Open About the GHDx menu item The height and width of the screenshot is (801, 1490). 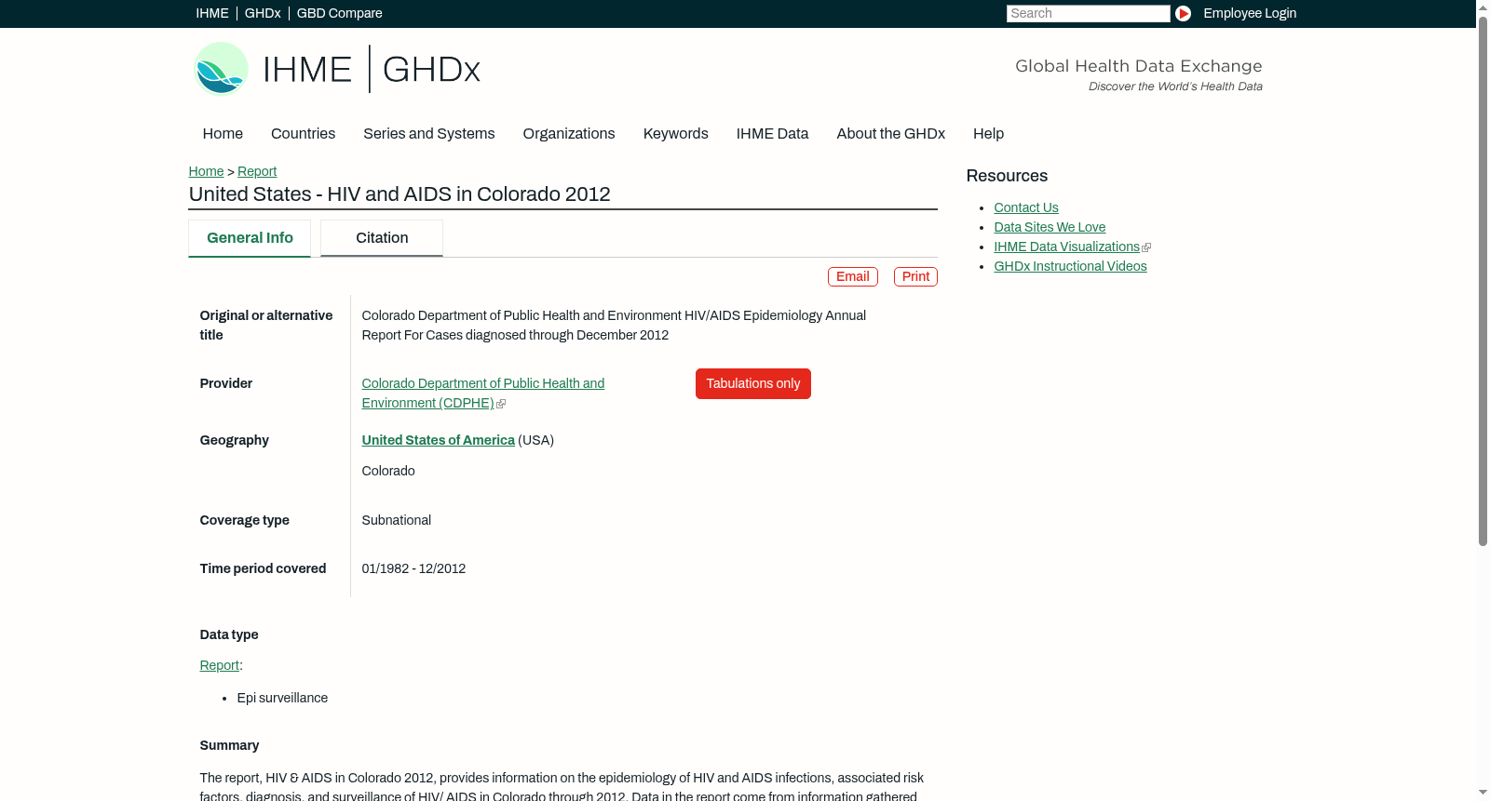pyautogui.click(x=890, y=133)
